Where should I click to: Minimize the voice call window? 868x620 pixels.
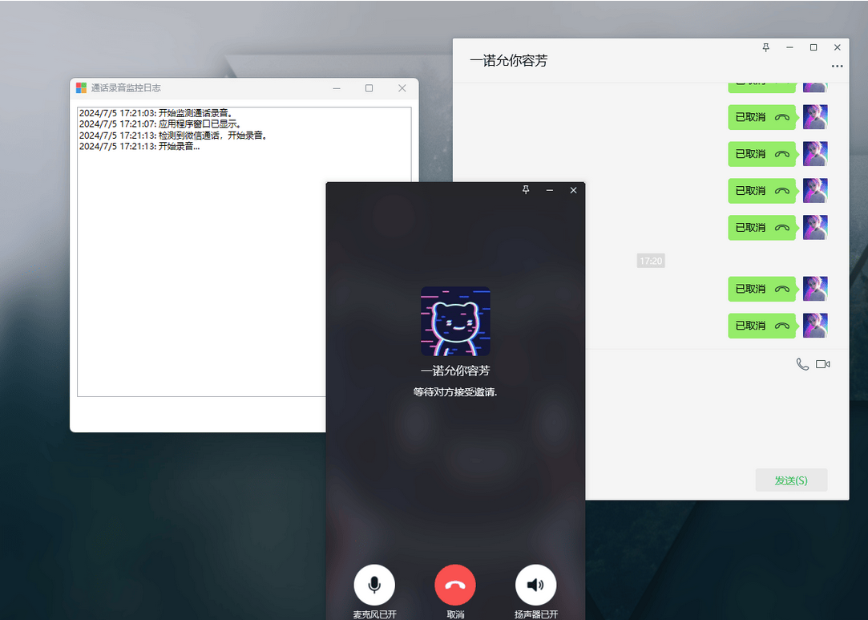pos(550,190)
